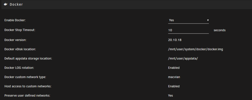Screen dimensions: 252x100
Task: Click Host access Enabled value
Action: pyautogui.click(x=174, y=86)
